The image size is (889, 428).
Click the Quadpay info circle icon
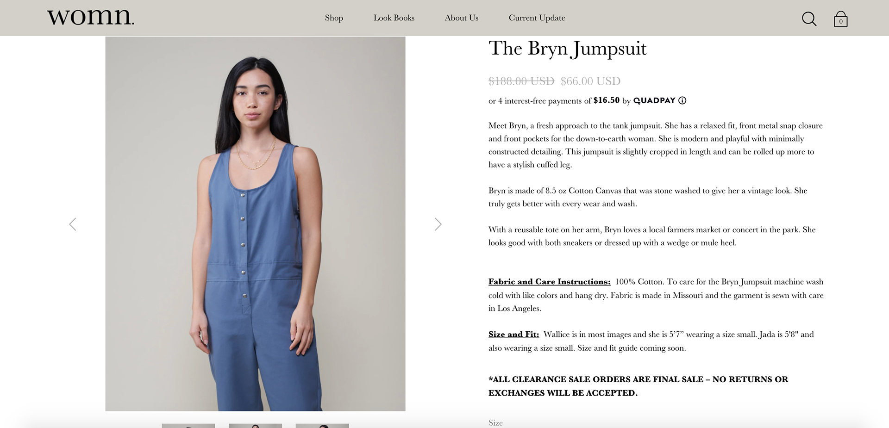pos(682,100)
